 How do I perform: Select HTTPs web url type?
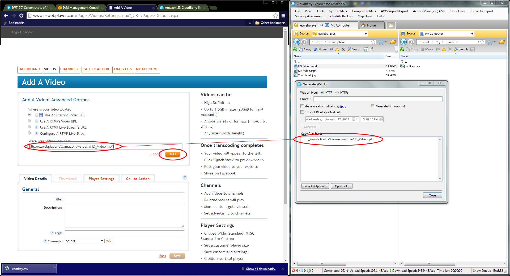pyautogui.click(x=337, y=93)
